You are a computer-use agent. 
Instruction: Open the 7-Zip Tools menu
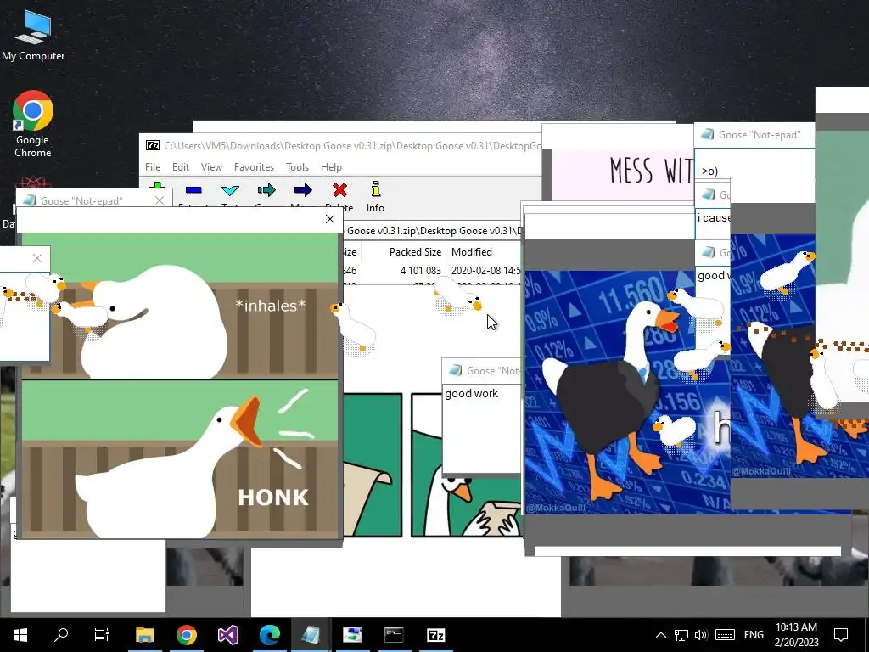(297, 167)
